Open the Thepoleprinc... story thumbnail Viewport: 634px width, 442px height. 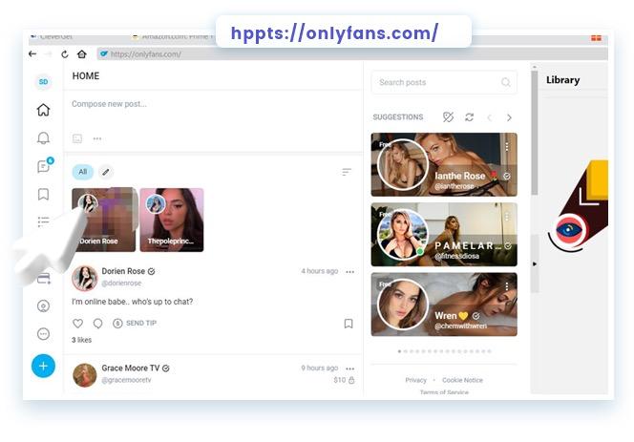(172, 220)
